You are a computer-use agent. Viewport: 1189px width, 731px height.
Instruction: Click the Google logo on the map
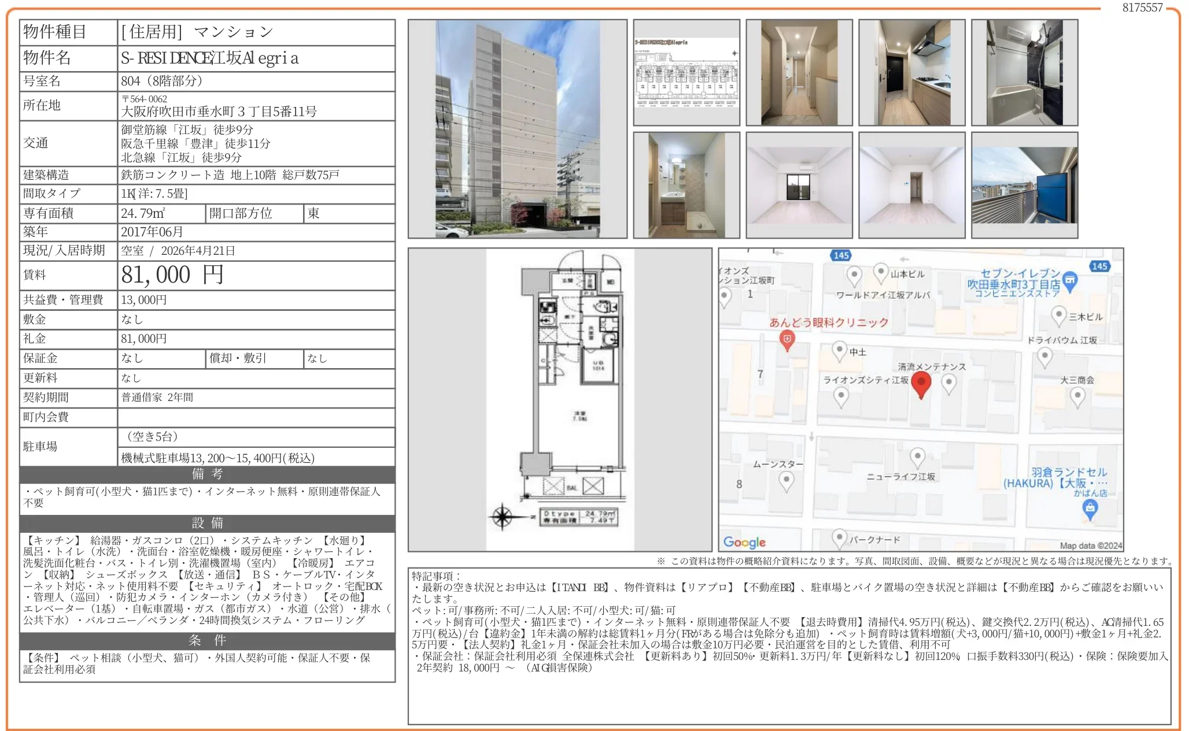(744, 543)
